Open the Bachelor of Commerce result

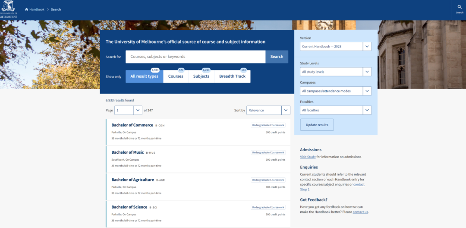click(x=132, y=125)
